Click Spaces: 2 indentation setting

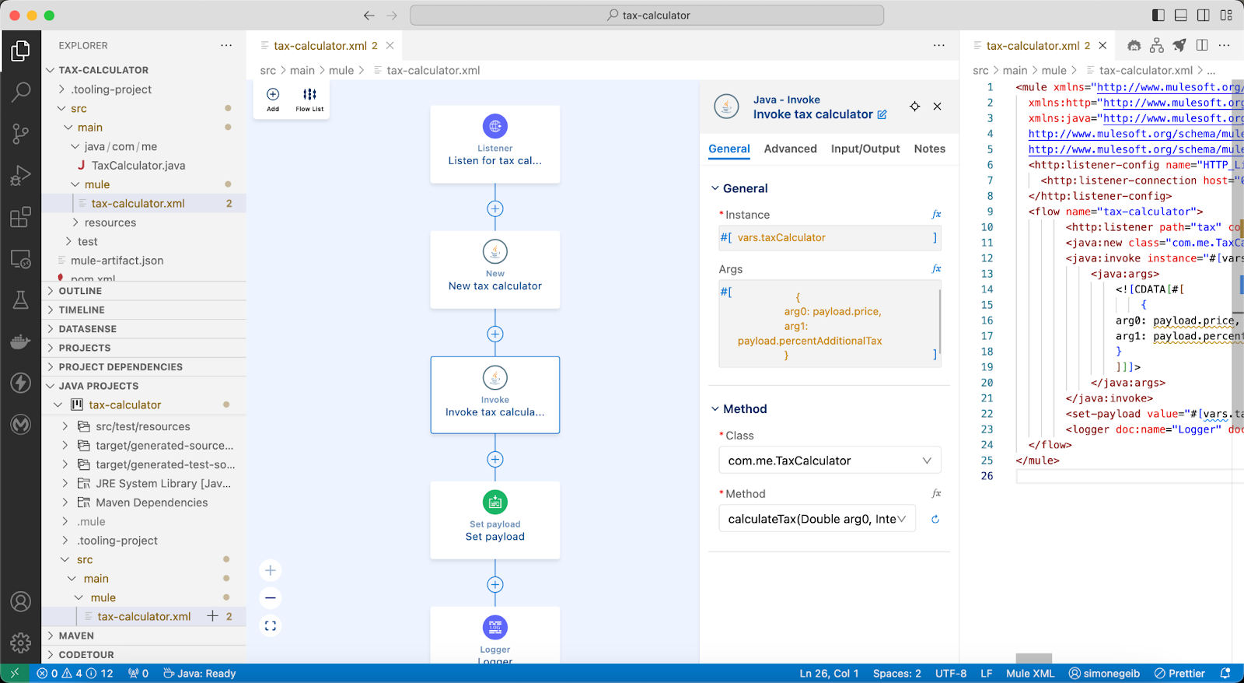(x=896, y=674)
